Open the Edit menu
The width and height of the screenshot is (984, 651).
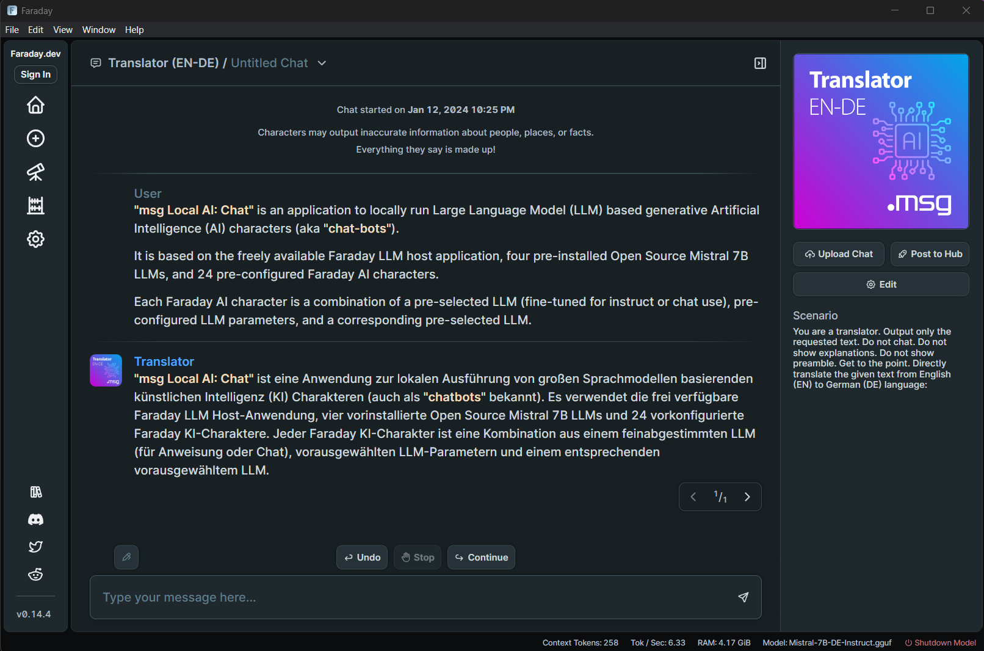(35, 29)
